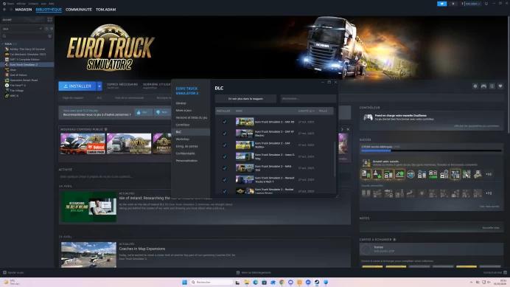Viewport: 510px width, 287px height.
Task: Open the Steam announcements megaphone icon
Action: click(x=441, y=4)
